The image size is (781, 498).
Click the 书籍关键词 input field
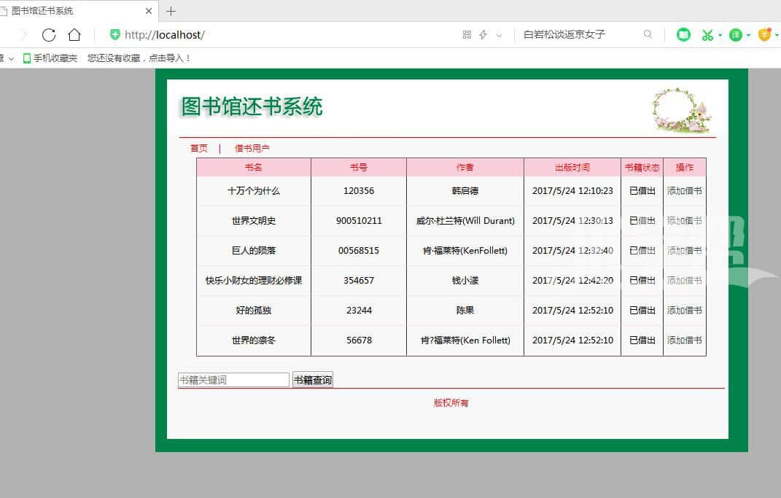(x=233, y=380)
